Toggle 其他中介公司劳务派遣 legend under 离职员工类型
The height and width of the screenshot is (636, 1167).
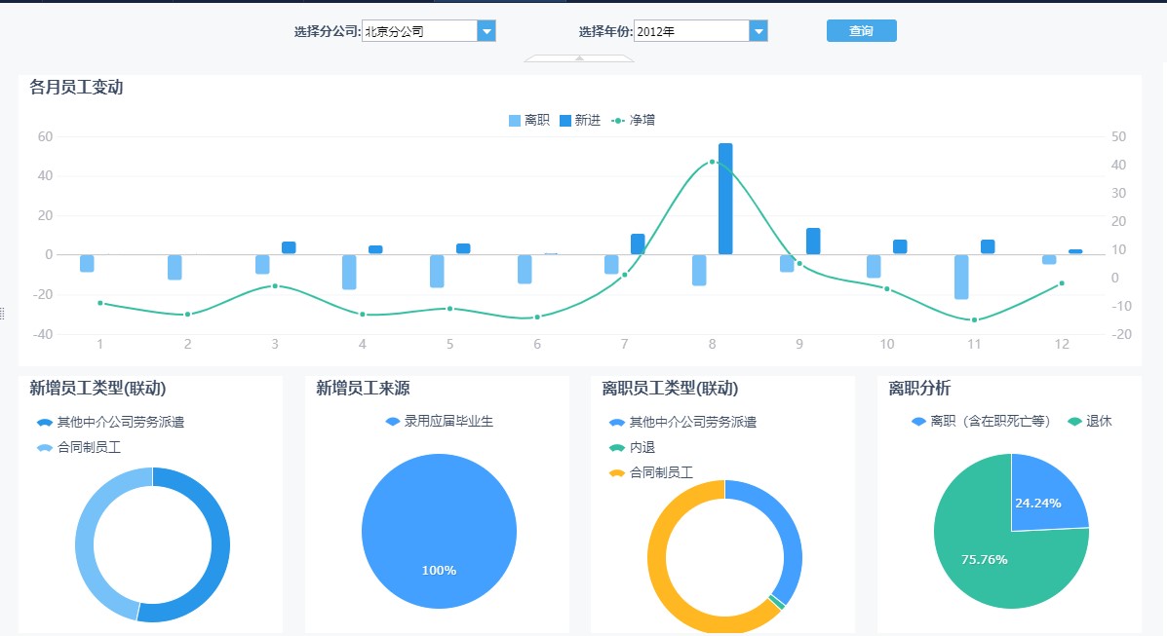tap(682, 422)
